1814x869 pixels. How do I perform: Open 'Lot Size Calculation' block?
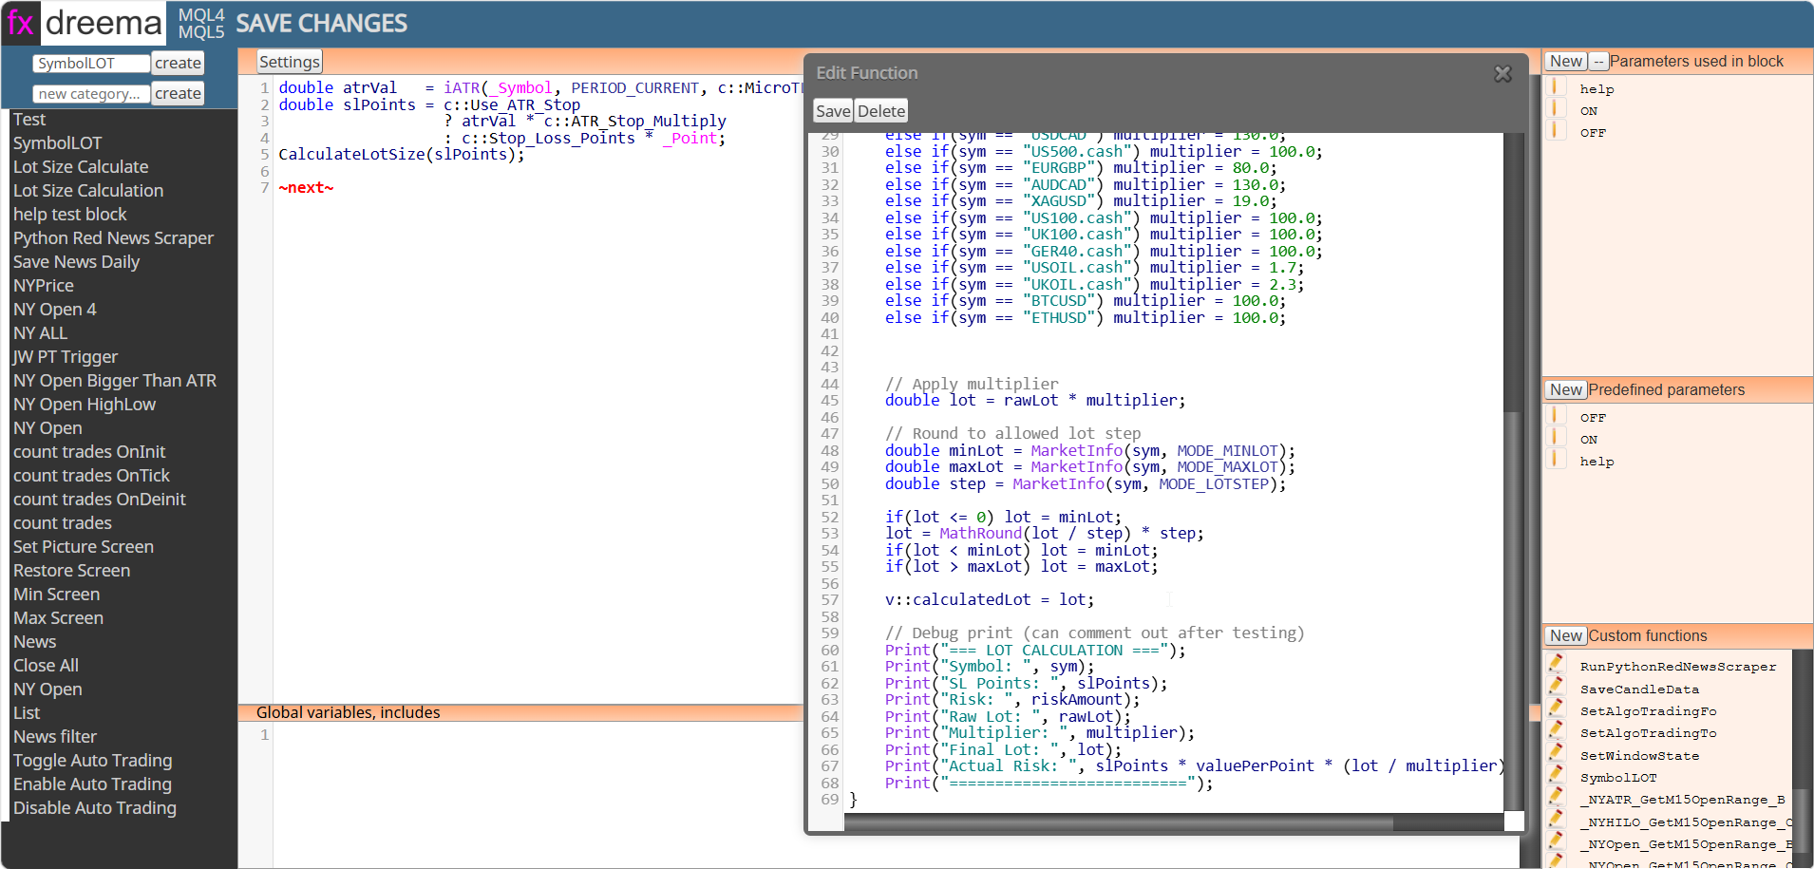tap(88, 191)
